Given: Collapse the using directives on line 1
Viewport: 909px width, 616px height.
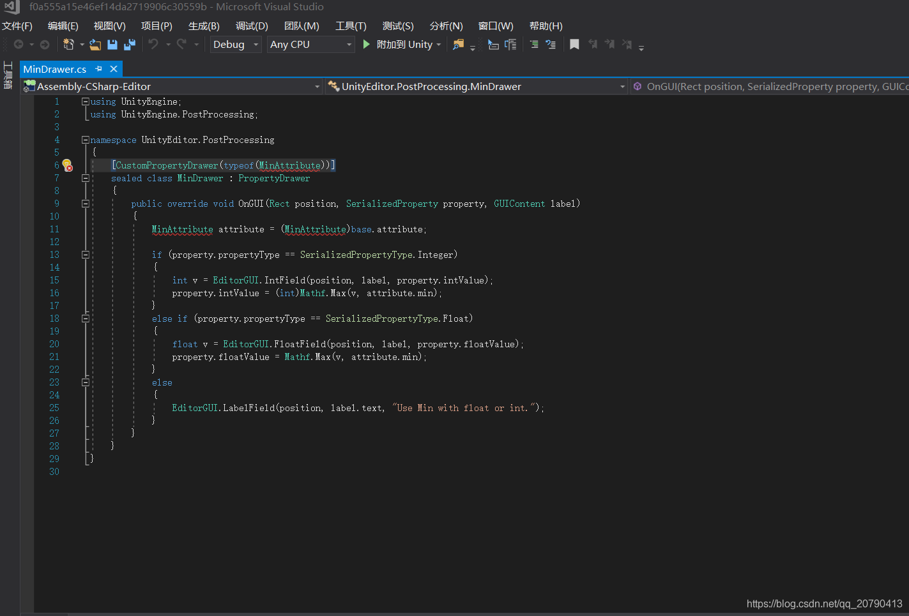Looking at the screenshot, I should click(85, 101).
